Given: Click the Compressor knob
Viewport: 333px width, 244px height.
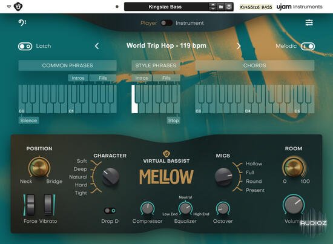Looking at the screenshot, I should pyautogui.click(x=147, y=208).
